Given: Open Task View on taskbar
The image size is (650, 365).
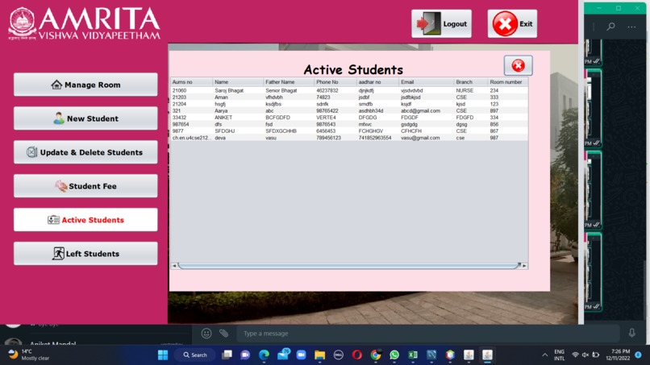Looking at the screenshot, I should (227, 355).
